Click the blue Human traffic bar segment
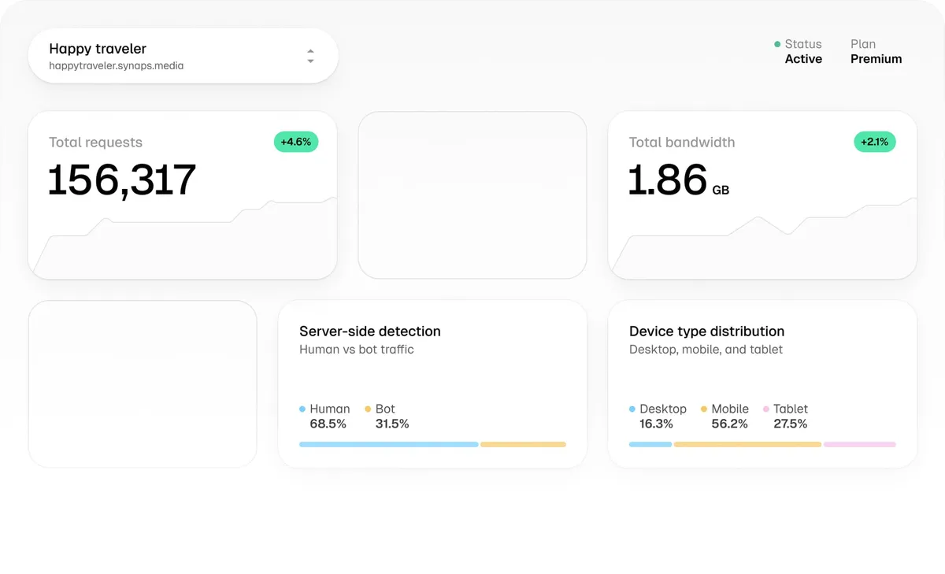The image size is (945, 574). pos(389,445)
